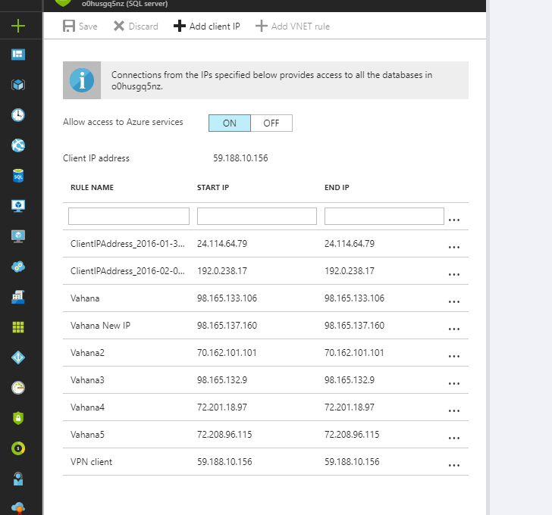Image resolution: width=552 pixels, height=515 pixels.
Task: Open the green shield Security Center icon
Action: point(18,418)
